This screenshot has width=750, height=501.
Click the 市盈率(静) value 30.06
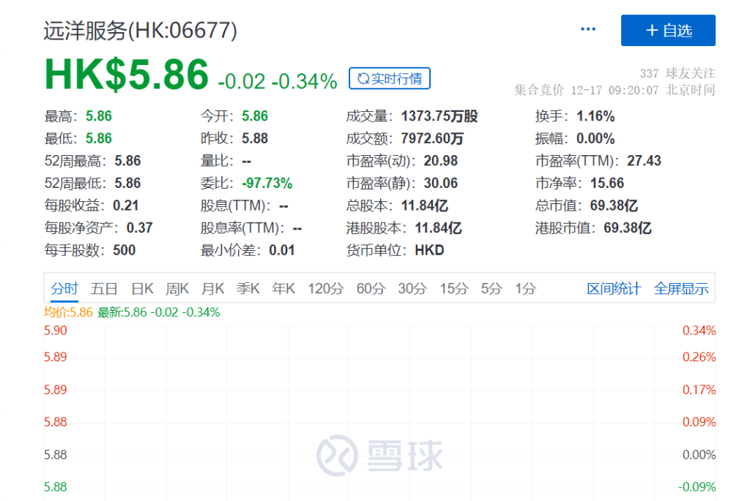tap(440, 184)
